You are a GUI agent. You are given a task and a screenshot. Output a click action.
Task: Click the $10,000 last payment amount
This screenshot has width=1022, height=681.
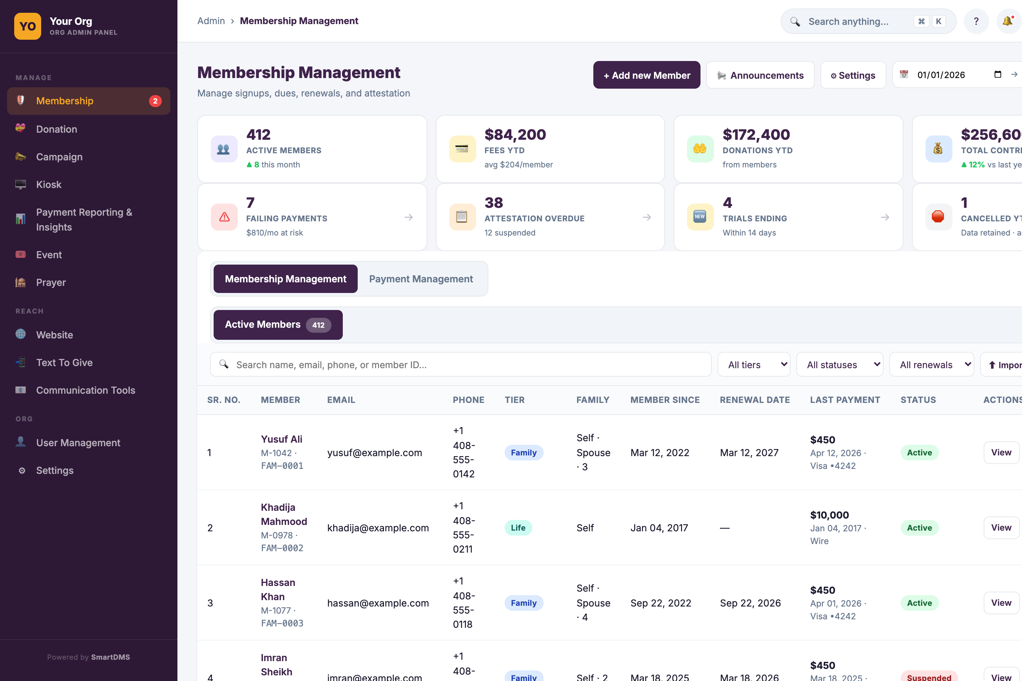point(829,515)
